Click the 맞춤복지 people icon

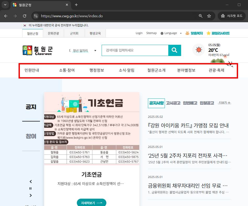click(x=187, y=33)
